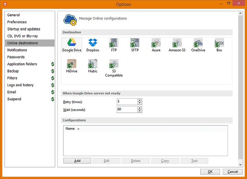Click dollar icon beside Backup
247x179 pixels.
pos(52,71)
